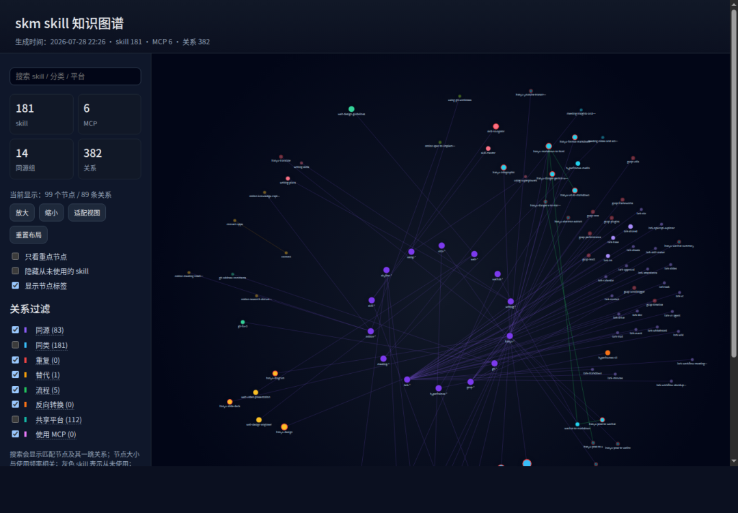Click the writing-plans pink node
Viewport: 738px width, 513px height.
click(288, 179)
